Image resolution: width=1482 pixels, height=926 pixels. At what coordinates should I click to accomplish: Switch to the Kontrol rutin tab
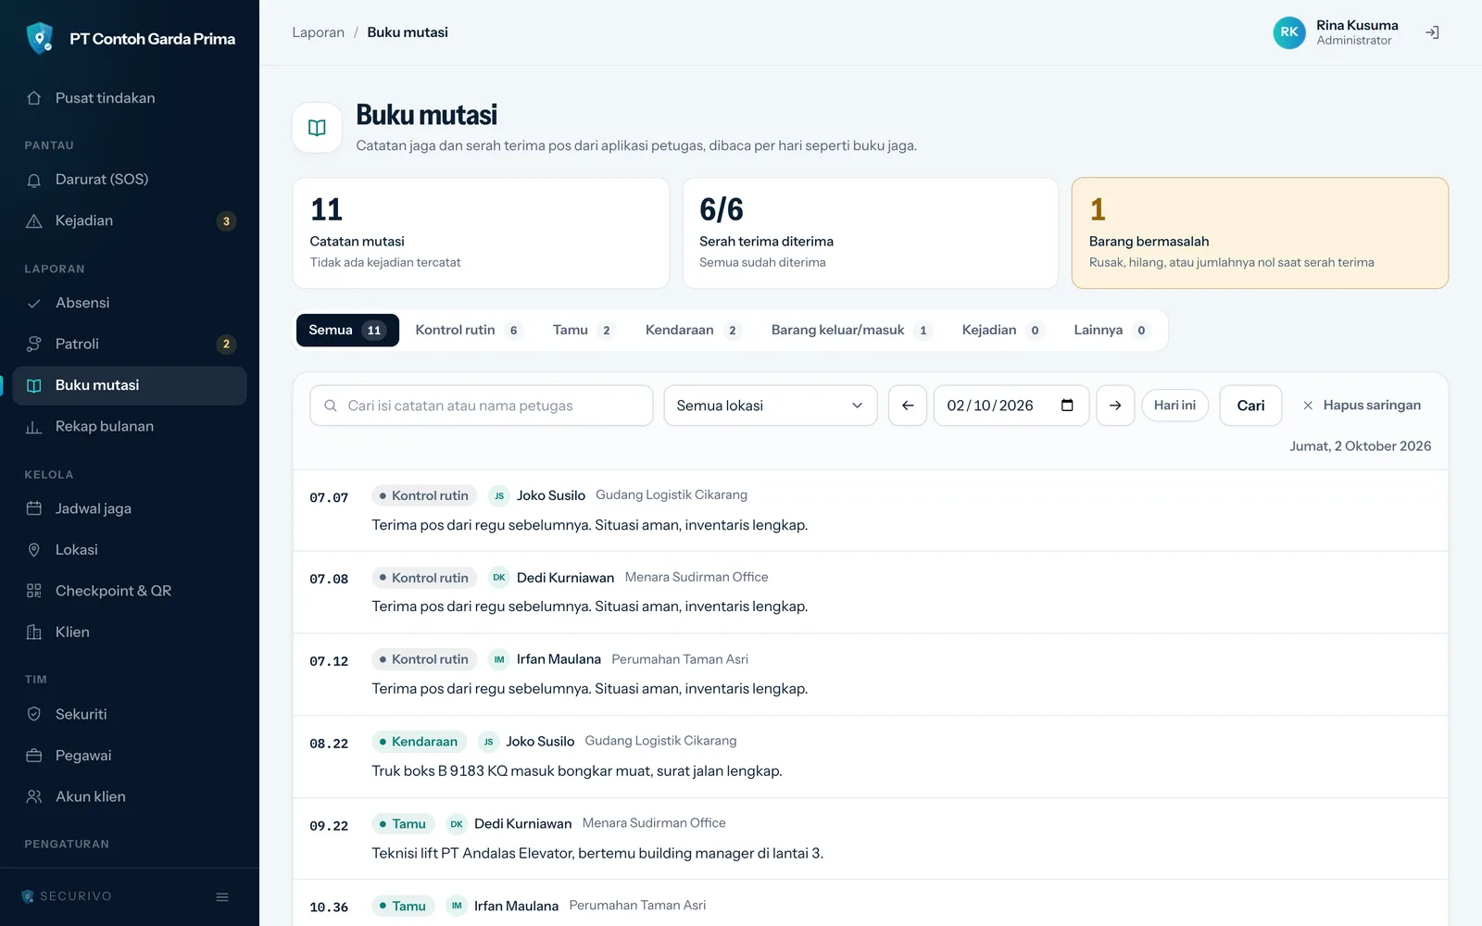pyautogui.click(x=469, y=330)
